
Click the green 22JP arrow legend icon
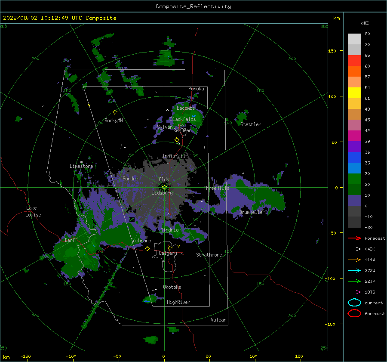(354, 281)
